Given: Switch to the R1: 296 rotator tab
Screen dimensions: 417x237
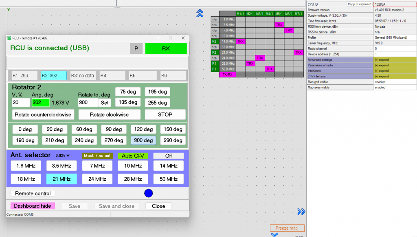Looking at the screenshot, I should [x=24, y=75].
